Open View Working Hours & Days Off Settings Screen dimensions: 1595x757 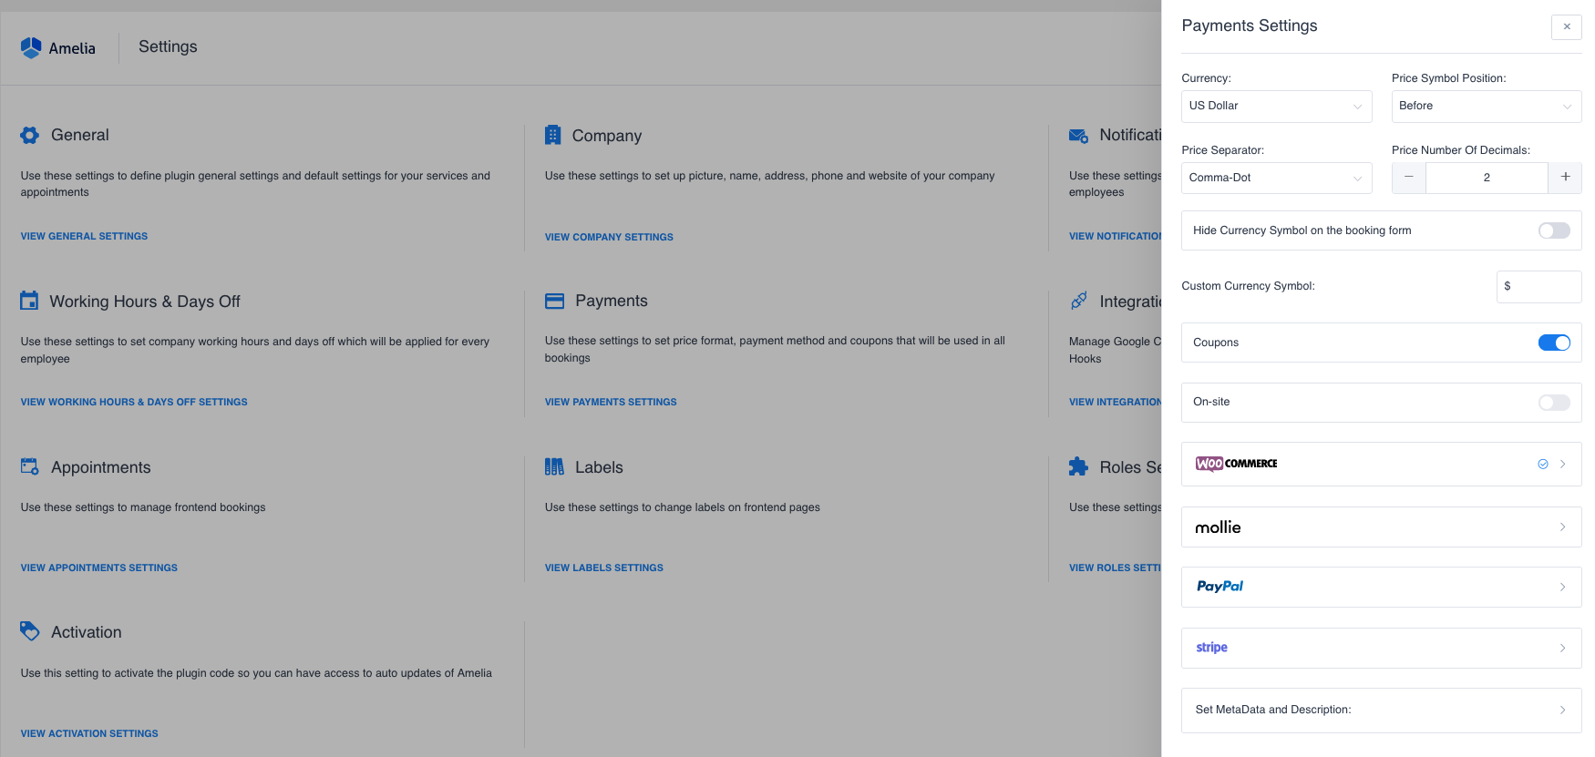[134, 402]
